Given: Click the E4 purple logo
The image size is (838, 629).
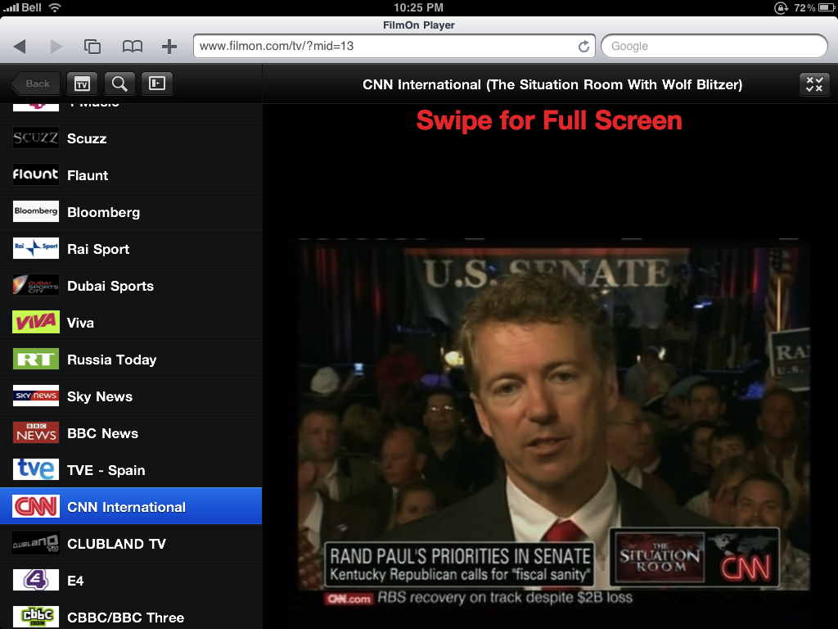Looking at the screenshot, I should click(36, 581).
